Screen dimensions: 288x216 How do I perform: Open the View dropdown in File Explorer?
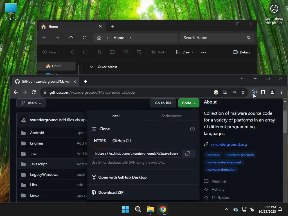(x=184, y=52)
